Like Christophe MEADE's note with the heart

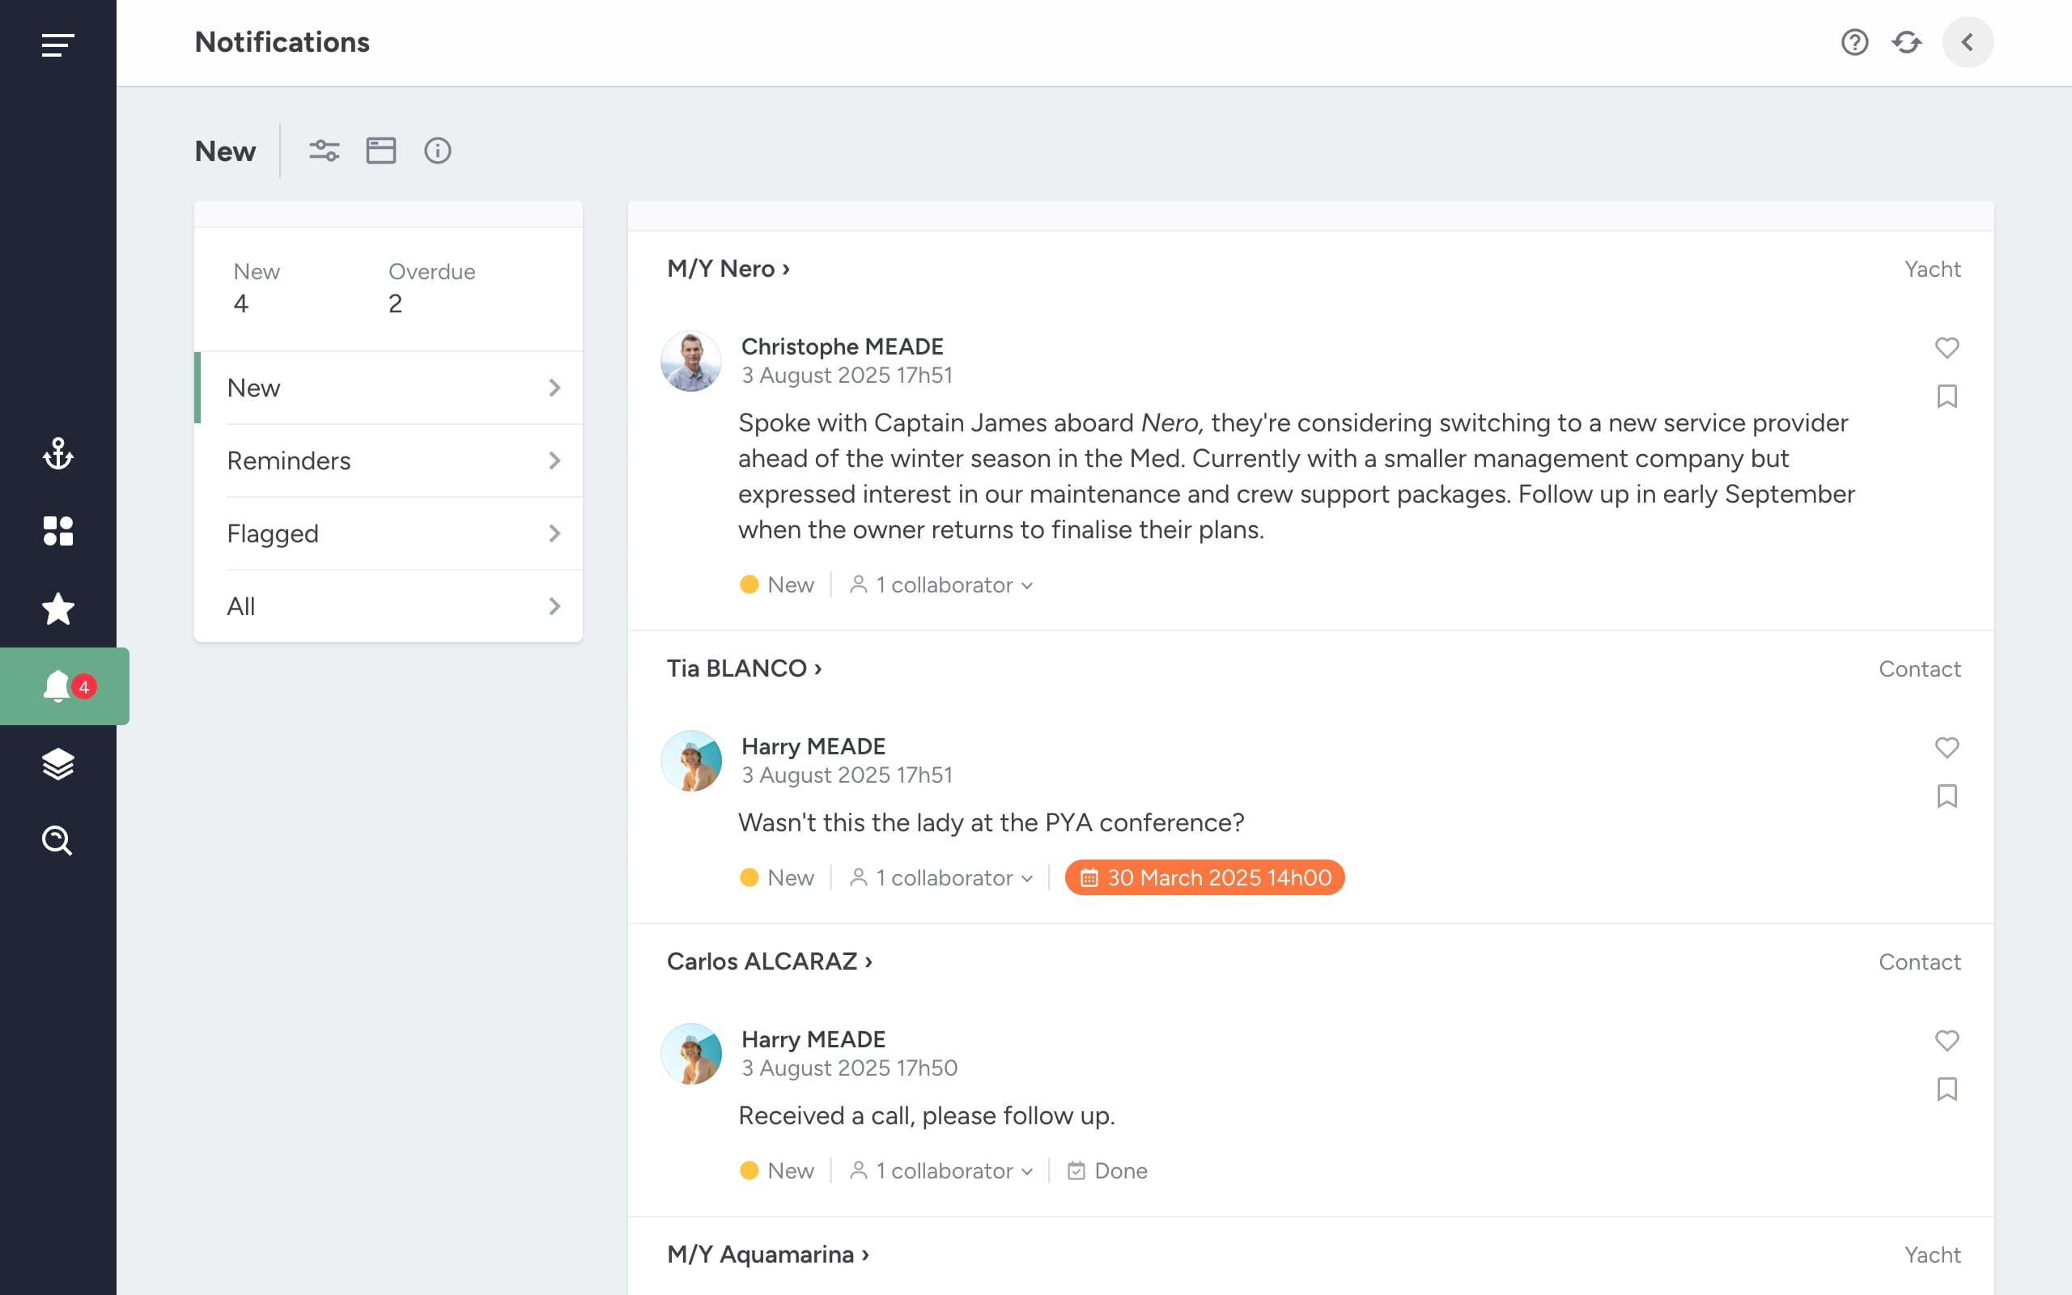[x=1947, y=347]
